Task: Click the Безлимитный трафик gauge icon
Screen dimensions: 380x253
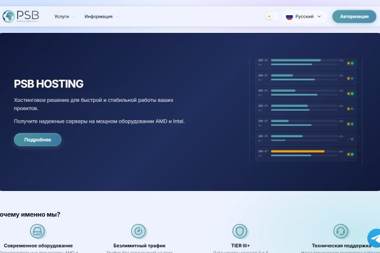Action: pyautogui.click(x=139, y=231)
